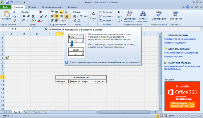The height and width of the screenshot is (118, 203).
Task: Click the Orientation text angle icon
Action: click(63, 20)
